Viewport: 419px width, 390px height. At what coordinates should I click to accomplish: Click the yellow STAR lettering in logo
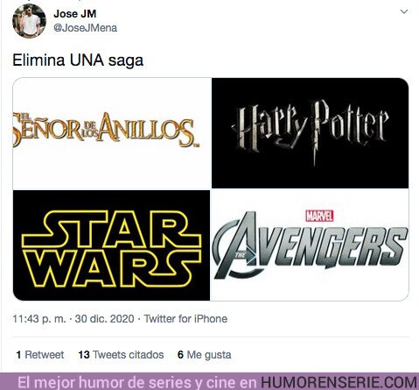pyautogui.click(x=111, y=230)
